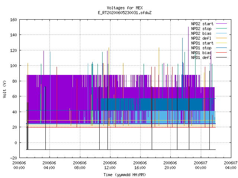Screen dimensions: 238x178
Task: Click the 80 y-axis tick value
Action: click(x=15, y=81)
